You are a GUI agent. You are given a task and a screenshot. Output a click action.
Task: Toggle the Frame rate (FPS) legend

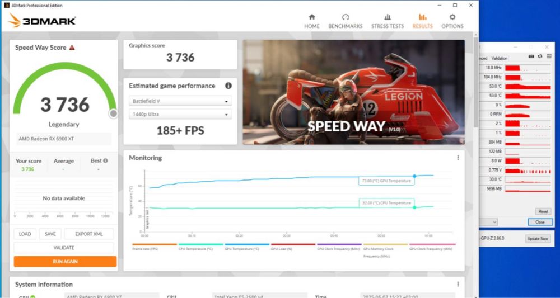155,247
